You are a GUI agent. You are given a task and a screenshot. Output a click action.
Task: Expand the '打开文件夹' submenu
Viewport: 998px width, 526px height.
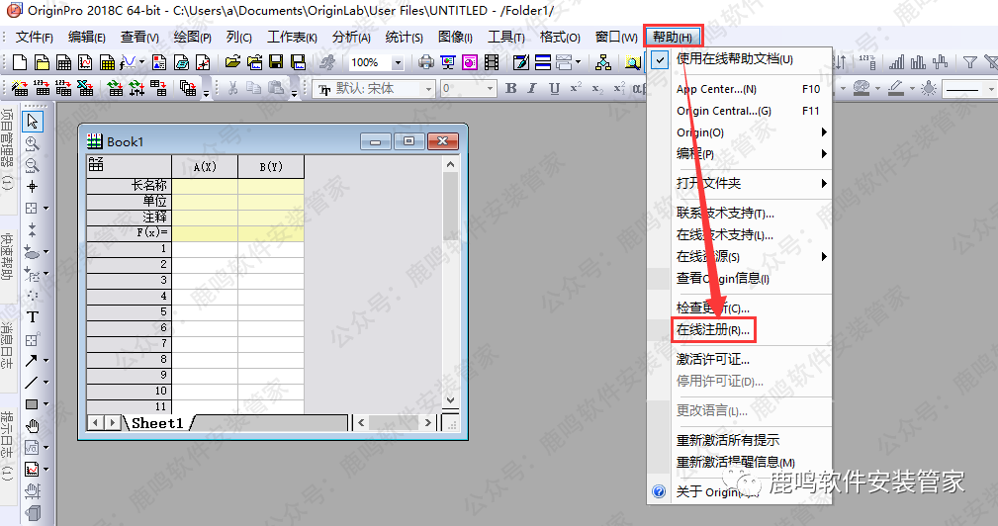tap(752, 183)
